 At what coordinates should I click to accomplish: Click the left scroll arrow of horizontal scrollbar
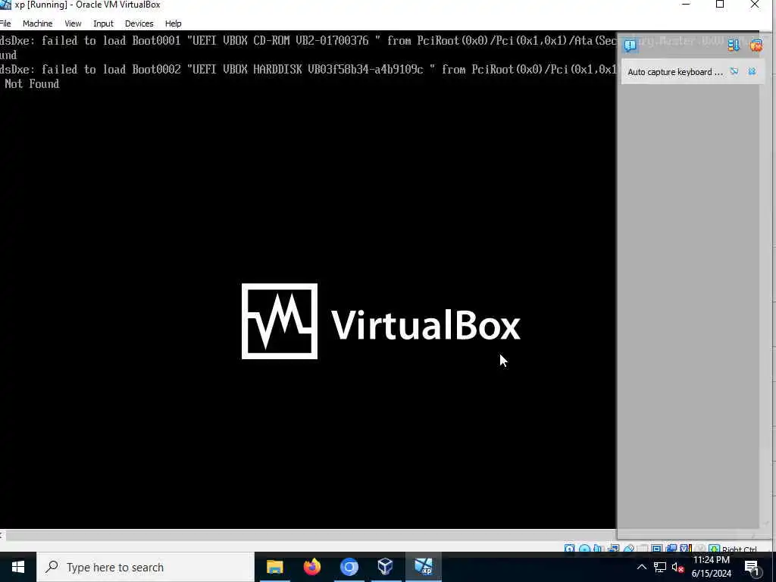point(2,535)
